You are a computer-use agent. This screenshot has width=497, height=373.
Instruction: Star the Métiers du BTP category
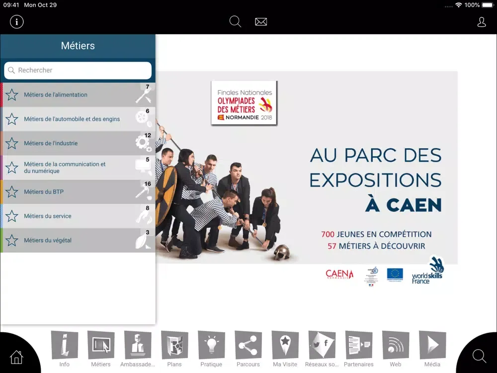pyautogui.click(x=12, y=192)
